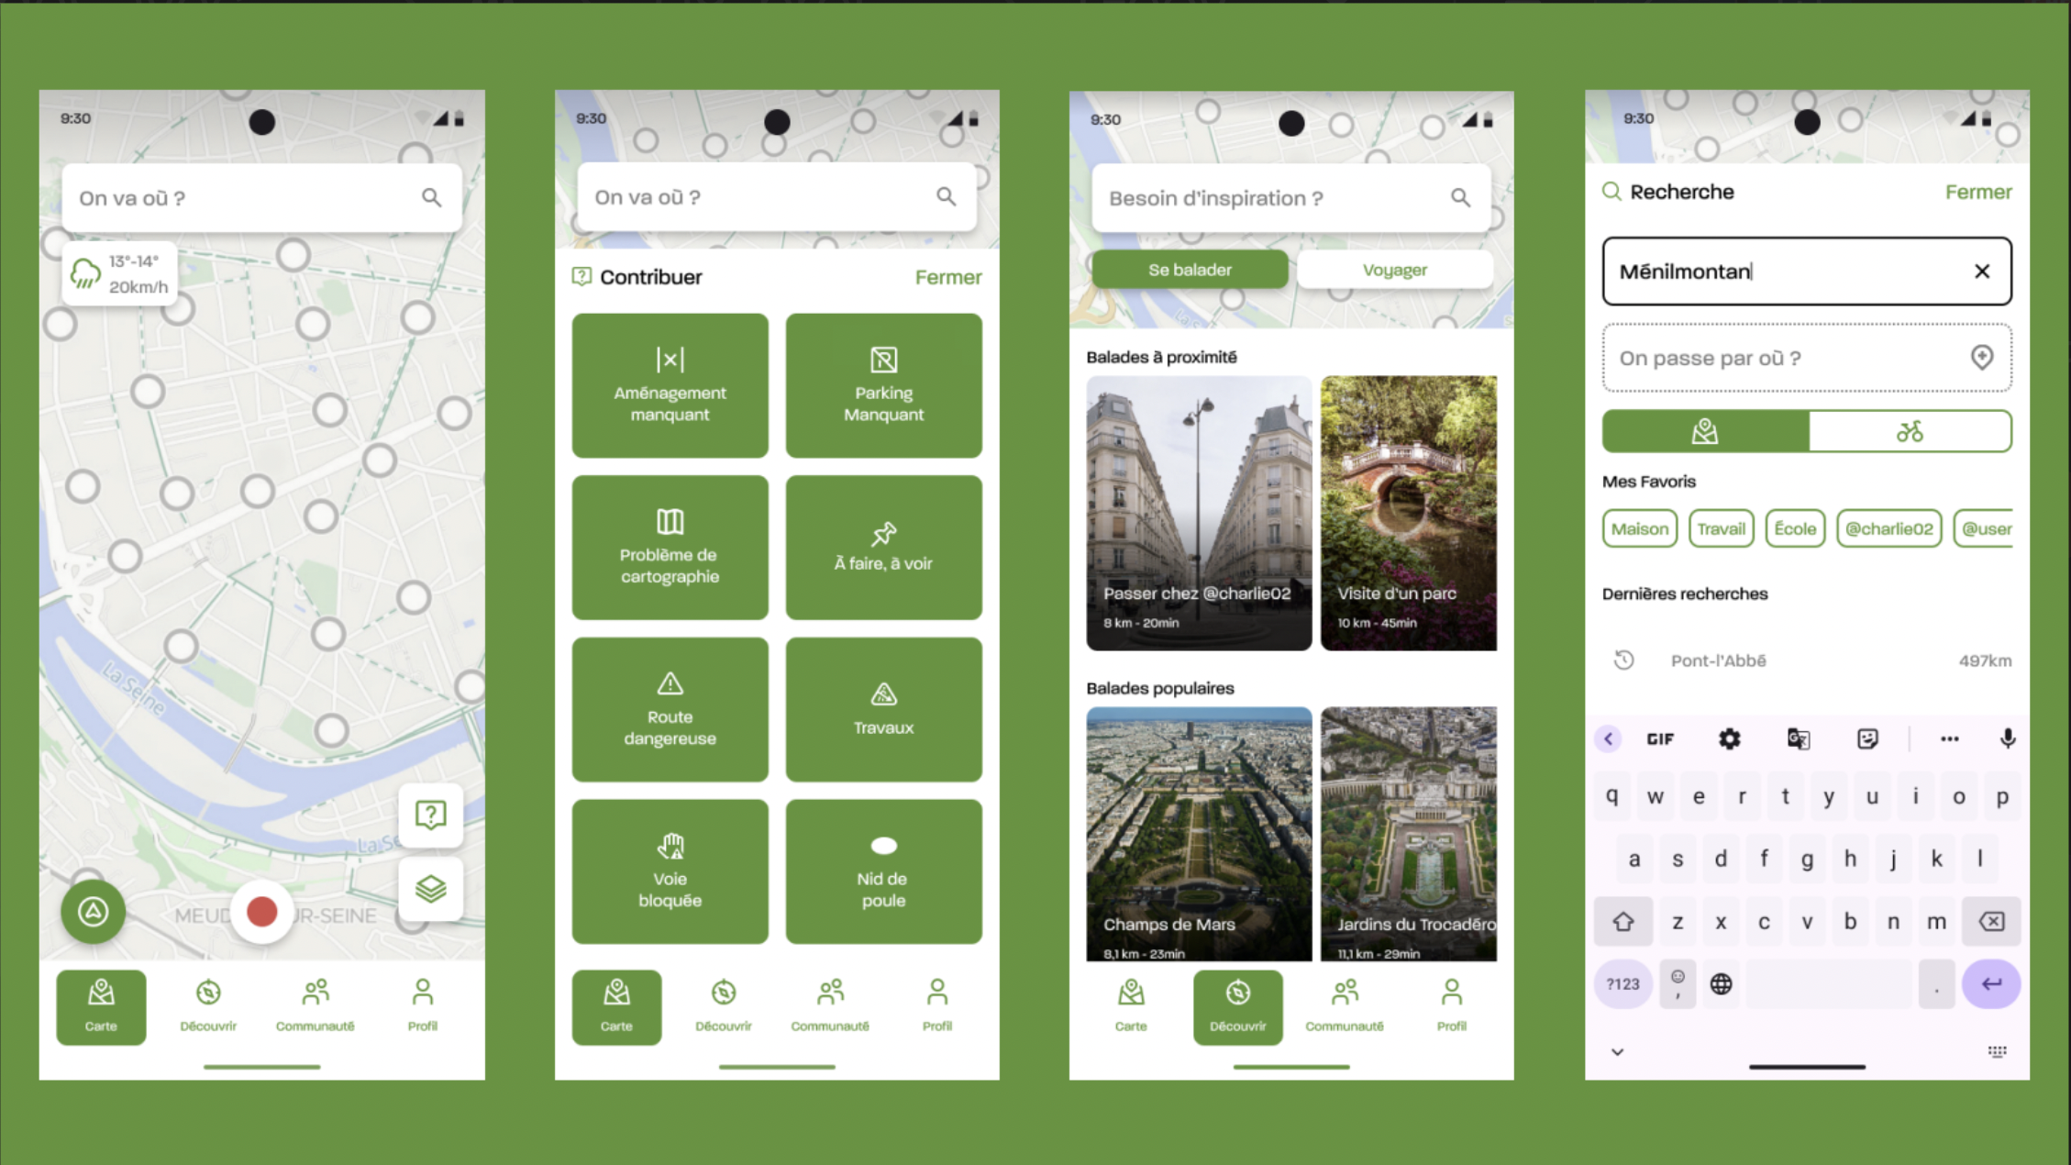Switch to the Voyager toggle
Screen dimensions: 2071x1165
pos(1394,270)
